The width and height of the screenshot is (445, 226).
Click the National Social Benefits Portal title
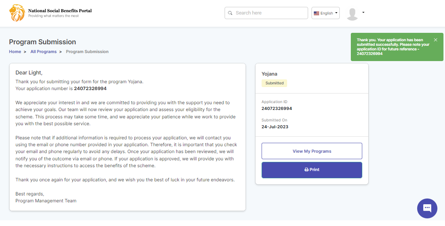coord(60,11)
